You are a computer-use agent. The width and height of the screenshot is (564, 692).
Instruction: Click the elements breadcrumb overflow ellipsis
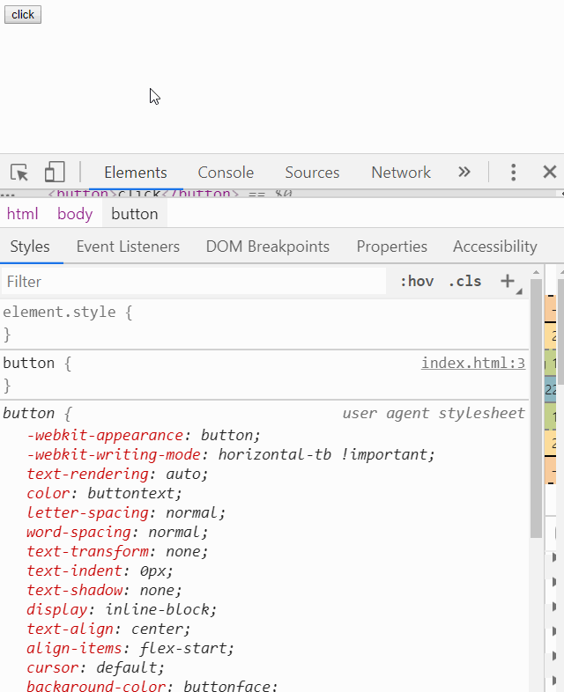(x=8, y=195)
